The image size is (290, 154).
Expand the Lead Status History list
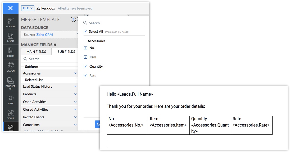(75, 86)
